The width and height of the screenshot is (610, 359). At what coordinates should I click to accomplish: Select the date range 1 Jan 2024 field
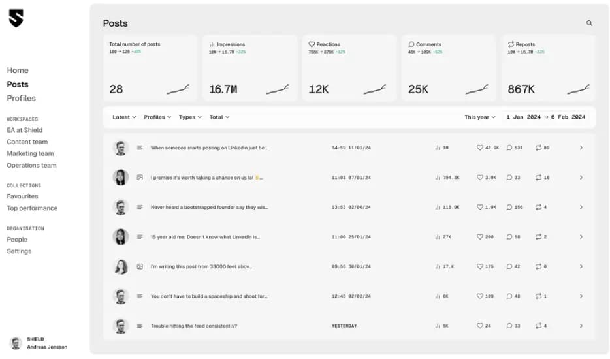coord(523,117)
